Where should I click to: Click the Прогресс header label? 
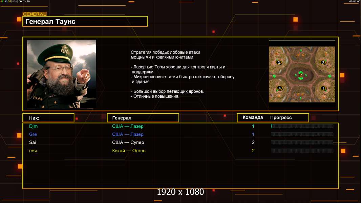pyautogui.click(x=281, y=117)
